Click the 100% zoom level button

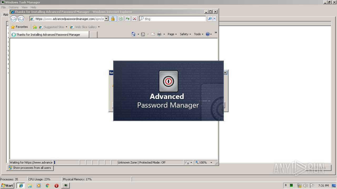(x=201, y=162)
